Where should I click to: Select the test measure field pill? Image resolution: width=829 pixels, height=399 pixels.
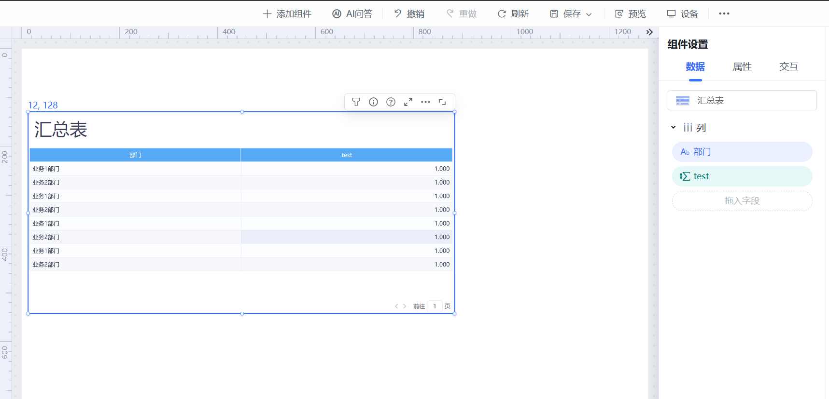pyautogui.click(x=742, y=176)
